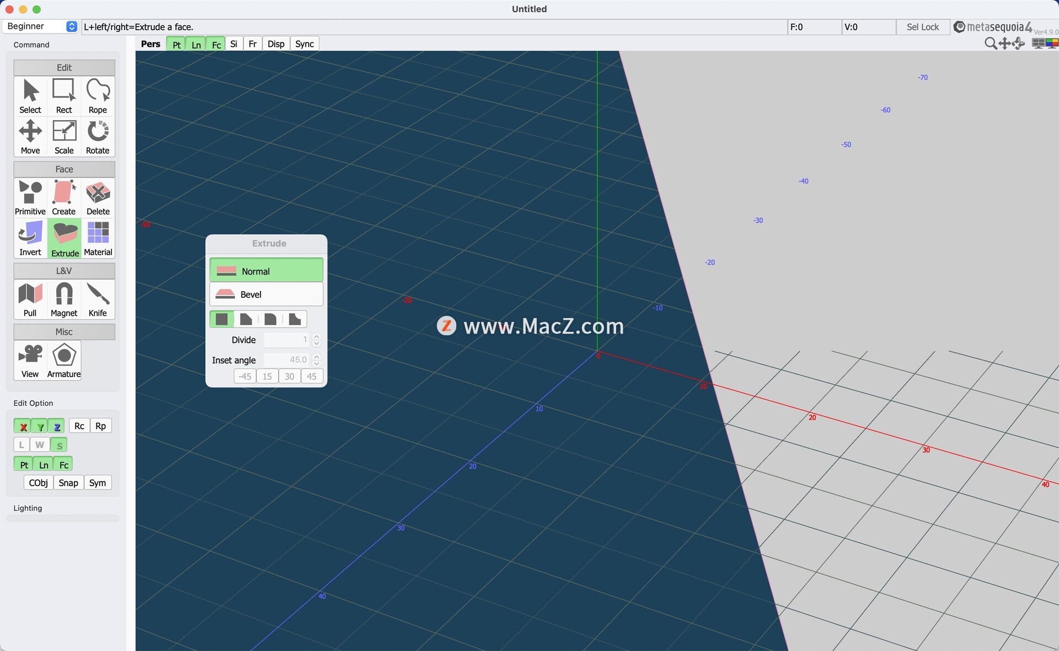Enable the Sym symmetry button

click(x=98, y=482)
